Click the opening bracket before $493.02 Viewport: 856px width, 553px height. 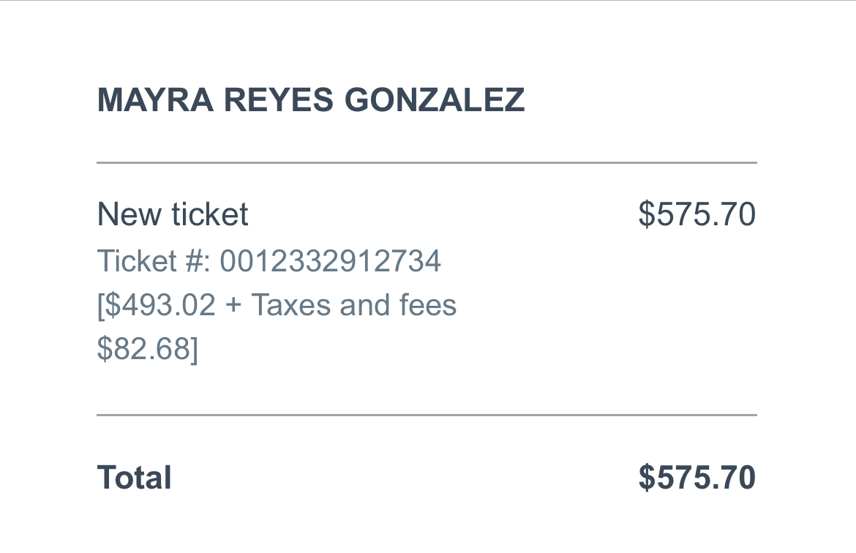100,306
